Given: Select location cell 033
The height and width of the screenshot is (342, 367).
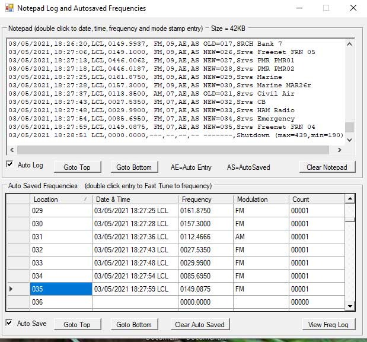Looking at the screenshot, I should click(61, 263).
